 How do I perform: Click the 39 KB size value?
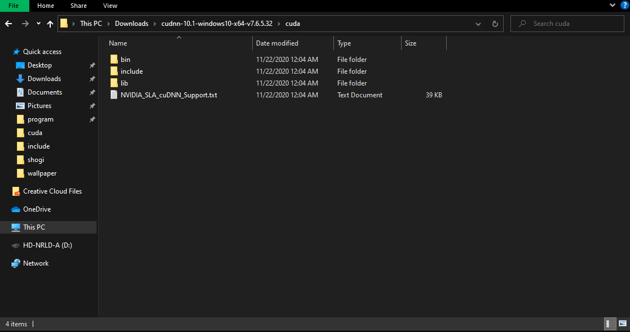434,95
